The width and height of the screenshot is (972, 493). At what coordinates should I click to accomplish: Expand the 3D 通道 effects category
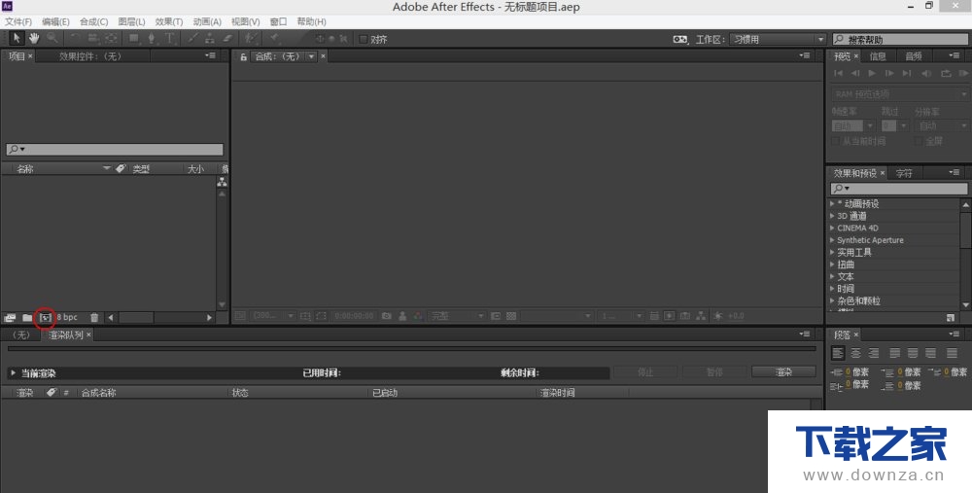coord(833,216)
